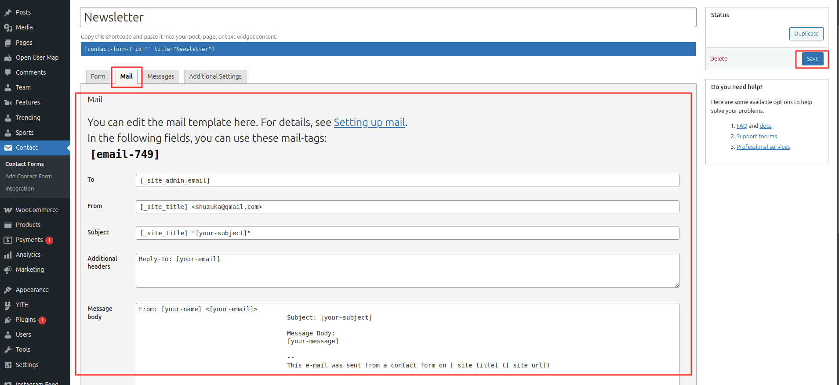This screenshot has width=839, height=385.
Task: Click the Plugins plug icon
Action: 8,320
